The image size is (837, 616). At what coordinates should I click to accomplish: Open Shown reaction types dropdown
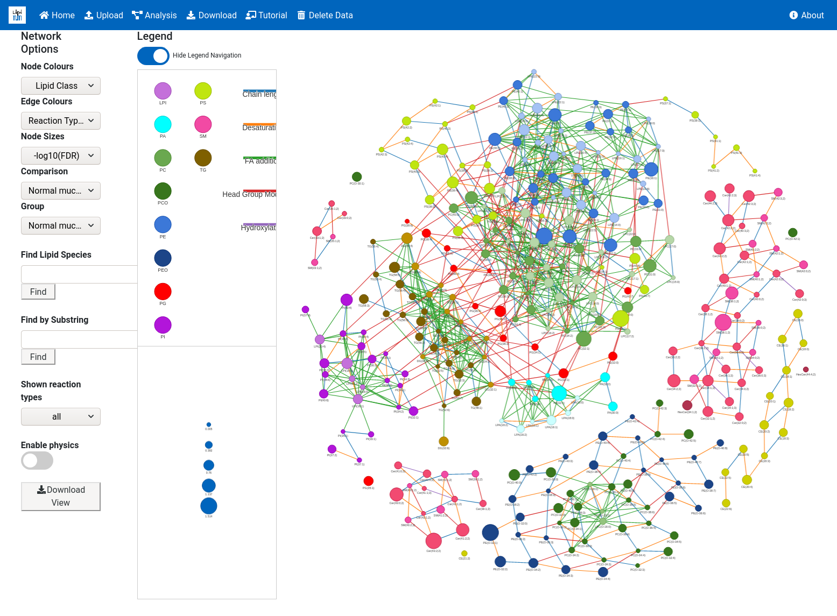61,416
